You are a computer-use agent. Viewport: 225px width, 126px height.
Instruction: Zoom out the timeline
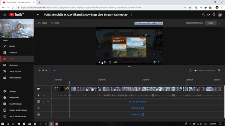click(x=191, y=70)
